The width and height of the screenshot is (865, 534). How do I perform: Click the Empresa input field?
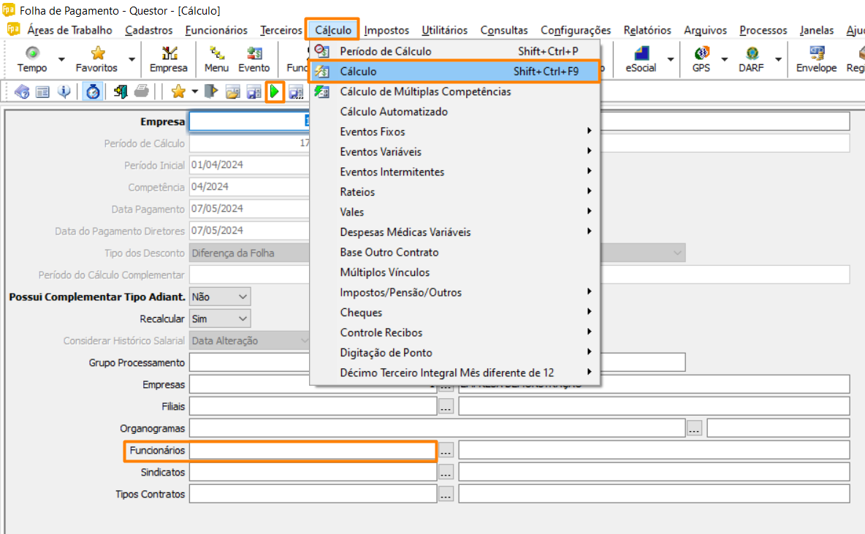point(249,121)
